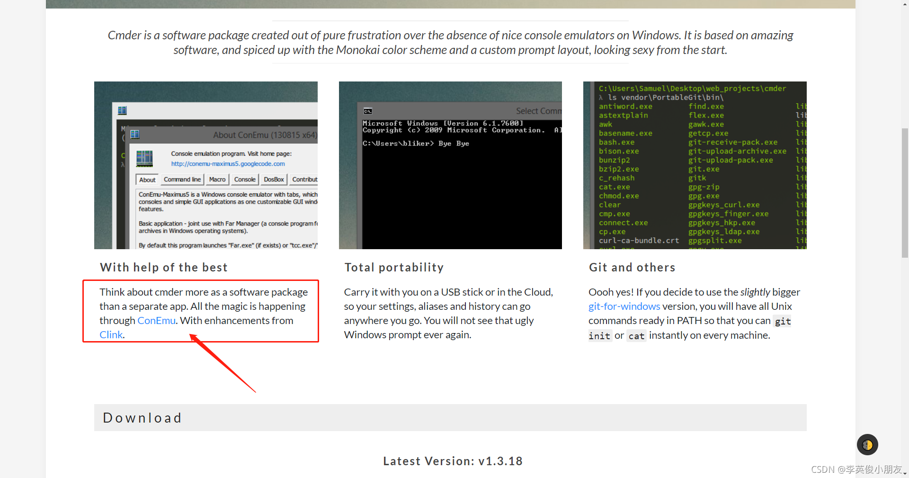Open the Clink link

point(111,335)
